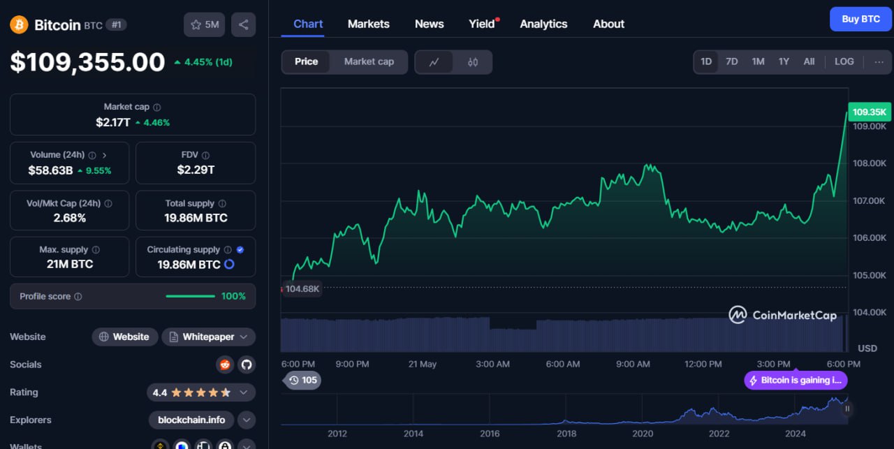Image resolution: width=894 pixels, height=449 pixels.
Task: Click the blue verified checkmark badge
Action: coord(240,249)
